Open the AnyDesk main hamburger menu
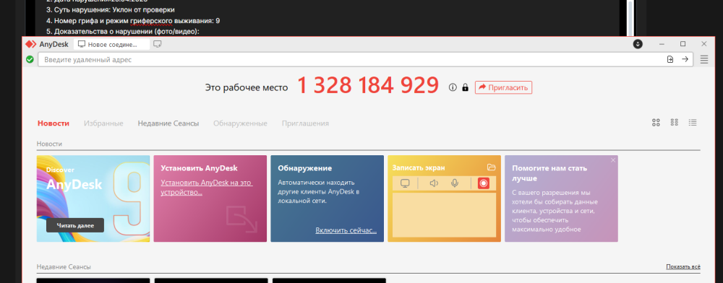Viewport: 723px width, 283px height. tap(704, 59)
